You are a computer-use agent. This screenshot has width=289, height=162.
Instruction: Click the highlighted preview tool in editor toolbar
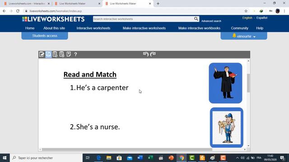pos(48,54)
